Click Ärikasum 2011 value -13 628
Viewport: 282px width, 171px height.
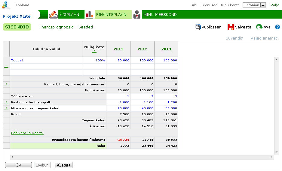click(x=123, y=126)
